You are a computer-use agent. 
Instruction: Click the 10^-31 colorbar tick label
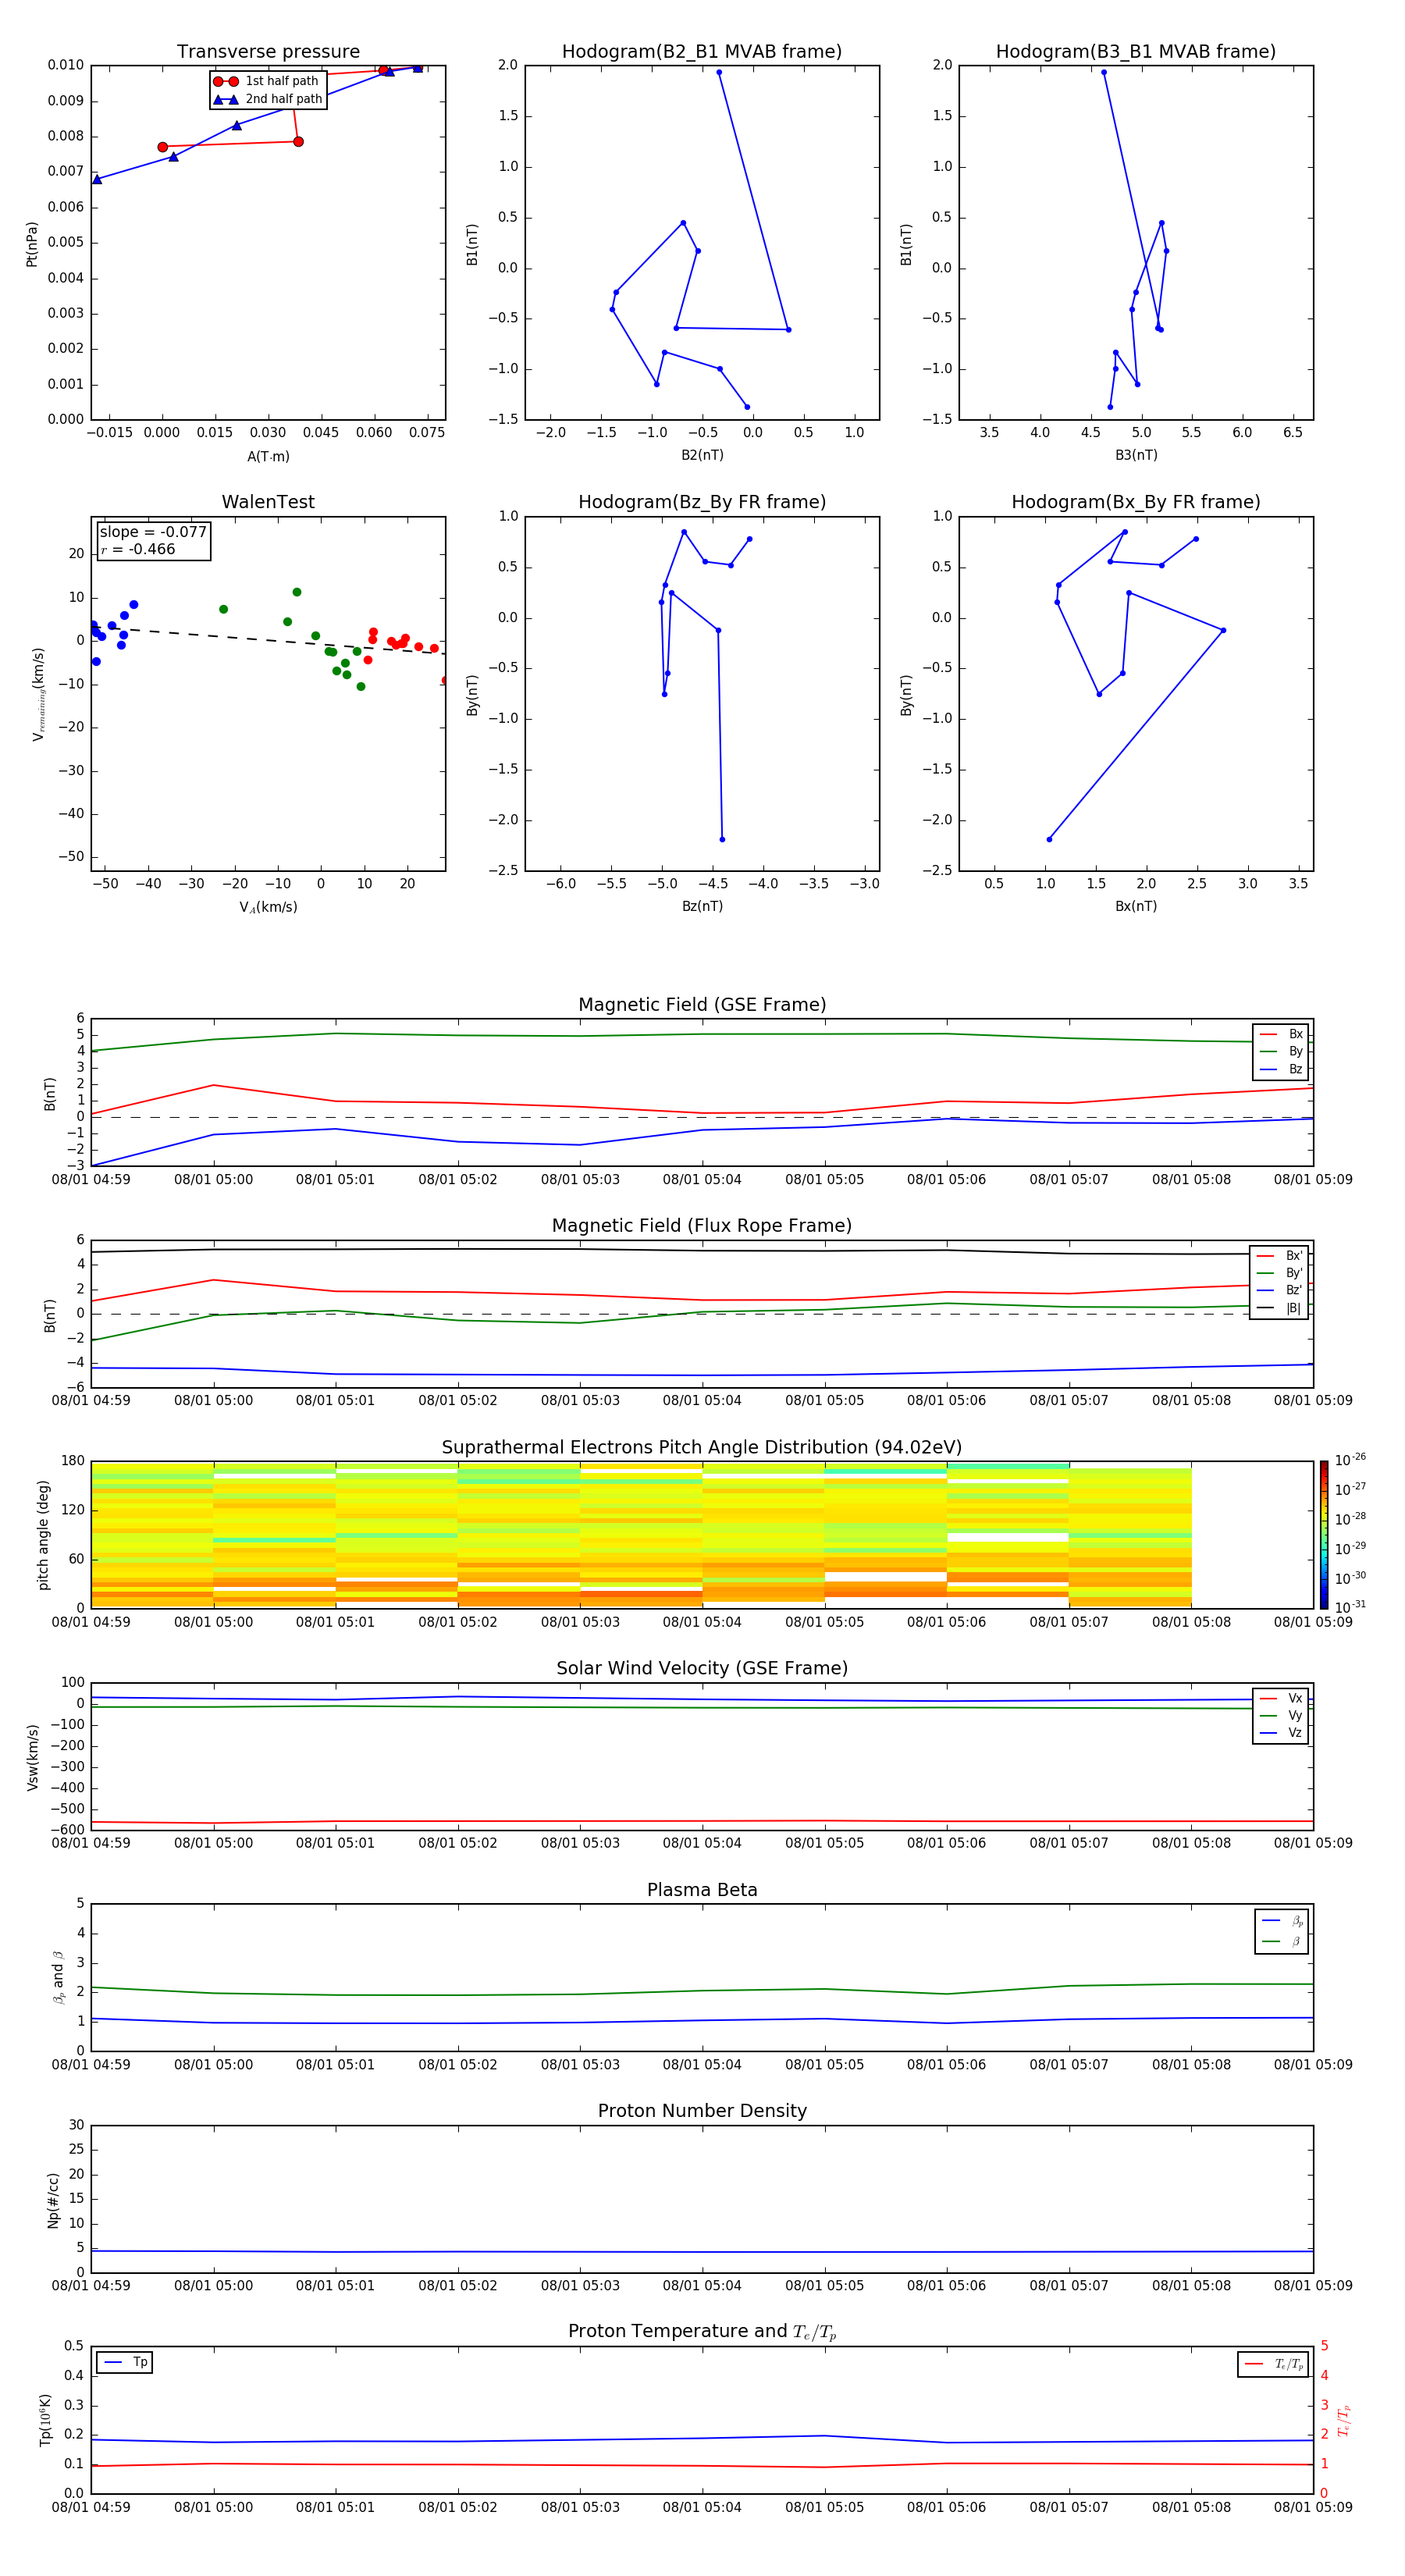[1350, 1607]
